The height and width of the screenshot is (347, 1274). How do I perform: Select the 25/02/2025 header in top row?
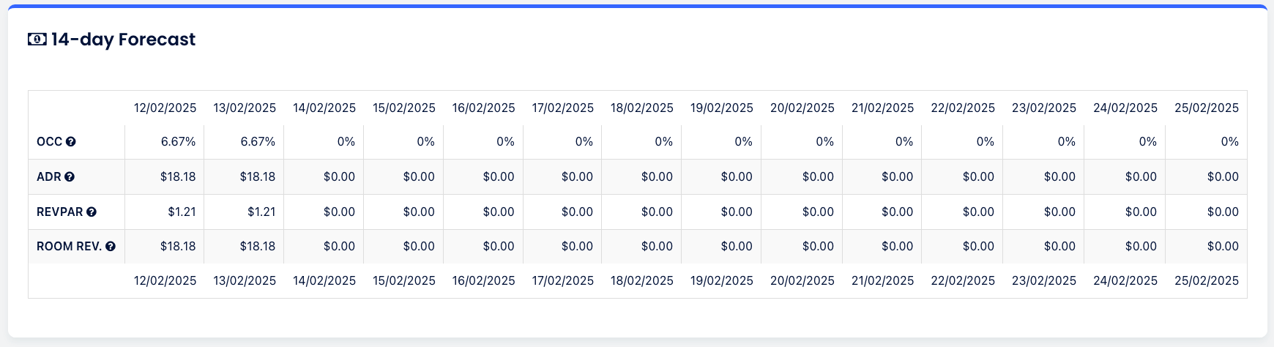coord(1207,108)
